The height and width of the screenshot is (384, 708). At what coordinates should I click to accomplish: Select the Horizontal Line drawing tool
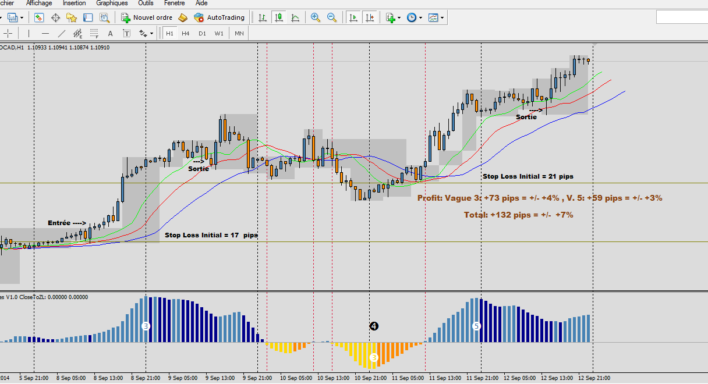(x=45, y=33)
